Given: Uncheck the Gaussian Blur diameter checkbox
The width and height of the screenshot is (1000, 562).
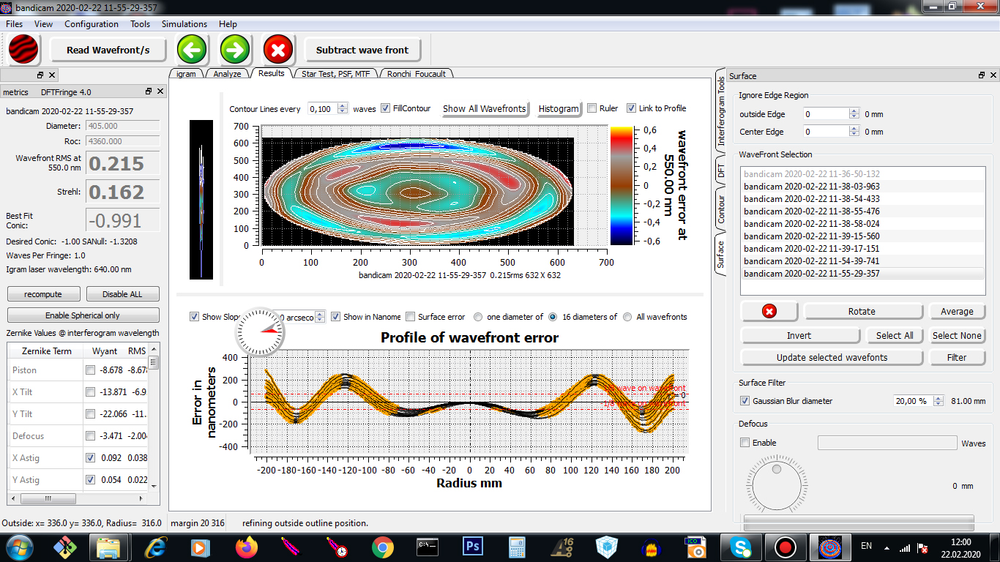Looking at the screenshot, I should [745, 401].
